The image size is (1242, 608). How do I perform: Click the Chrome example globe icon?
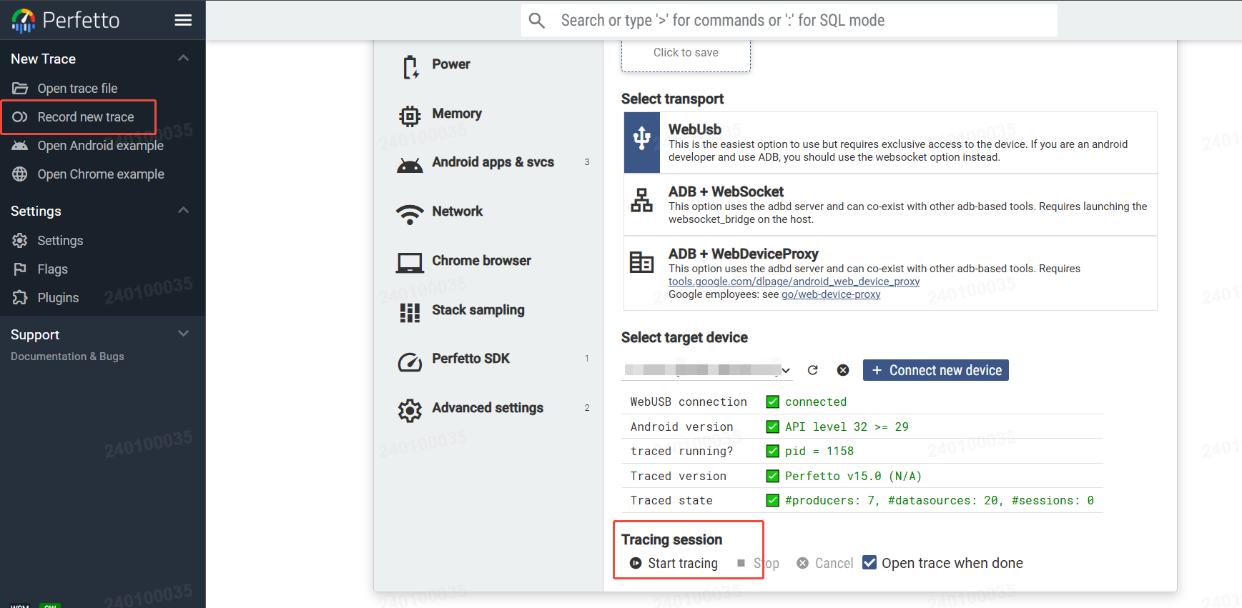[20, 174]
